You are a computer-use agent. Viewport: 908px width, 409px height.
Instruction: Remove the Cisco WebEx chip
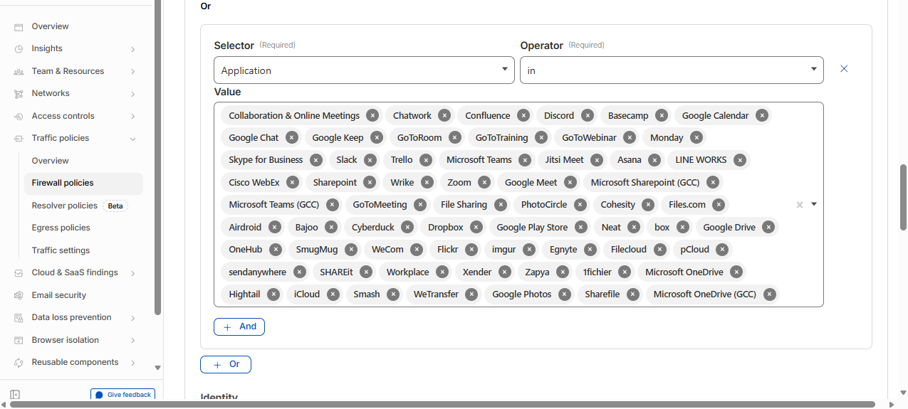[291, 182]
